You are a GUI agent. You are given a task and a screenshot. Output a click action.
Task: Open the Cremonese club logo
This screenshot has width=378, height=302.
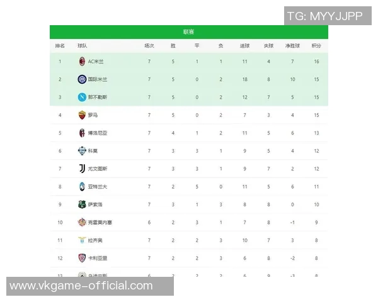[82, 222]
